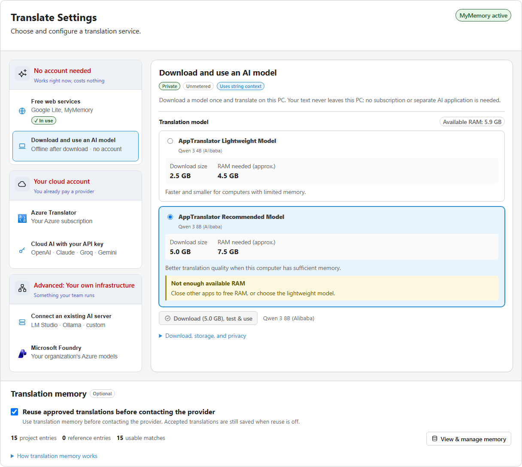
Task: Expand How translation memory works
Action: [x=54, y=456]
